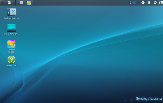Open the notifications speech bubble

coord(143,3)
